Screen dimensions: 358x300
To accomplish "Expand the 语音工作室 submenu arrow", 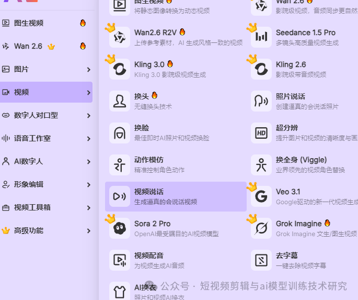I will 89,139.
